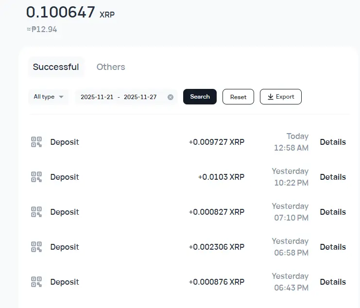Open Details for the Yesterday 10:22 PM deposit
This screenshot has height=308, width=360.
333,177
